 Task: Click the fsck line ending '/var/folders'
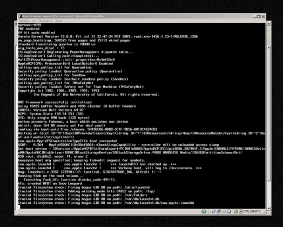pyautogui.click(x=83, y=195)
